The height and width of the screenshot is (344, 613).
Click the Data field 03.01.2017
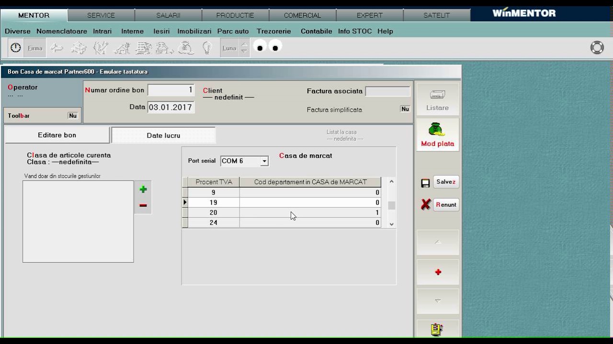[x=170, y=107]
